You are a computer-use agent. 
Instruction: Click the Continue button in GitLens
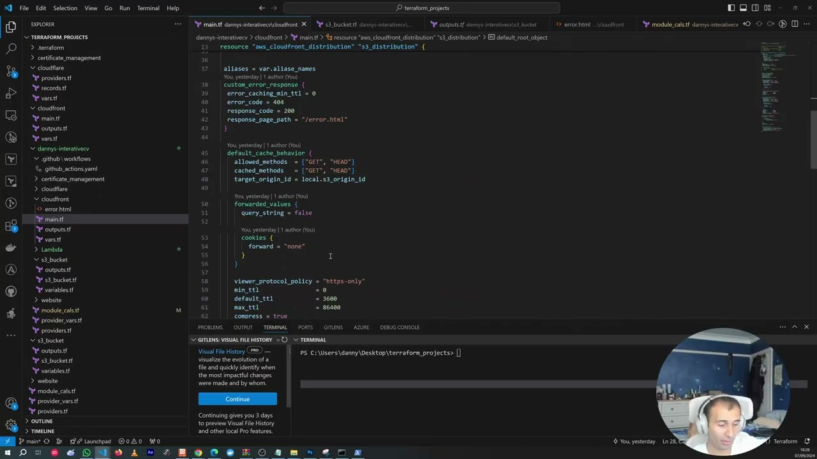click(237, 399)
